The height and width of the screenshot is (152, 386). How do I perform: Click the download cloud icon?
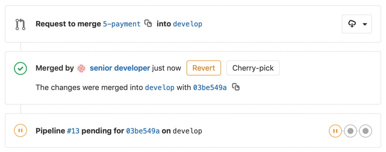pyautogui.click(x=352, y=24)
